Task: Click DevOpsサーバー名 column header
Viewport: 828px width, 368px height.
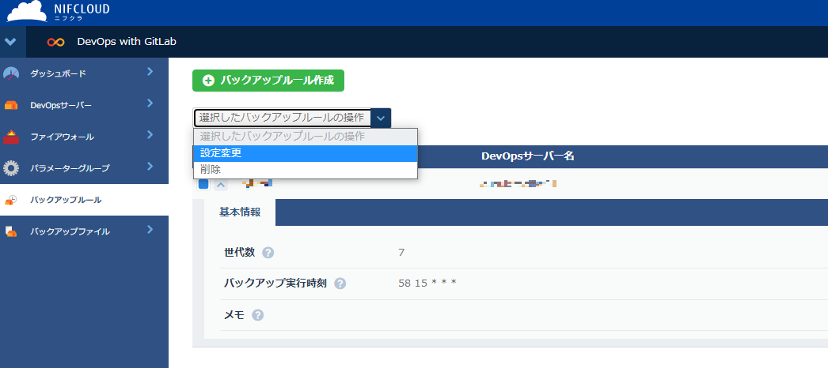Action: coord(527,156)
